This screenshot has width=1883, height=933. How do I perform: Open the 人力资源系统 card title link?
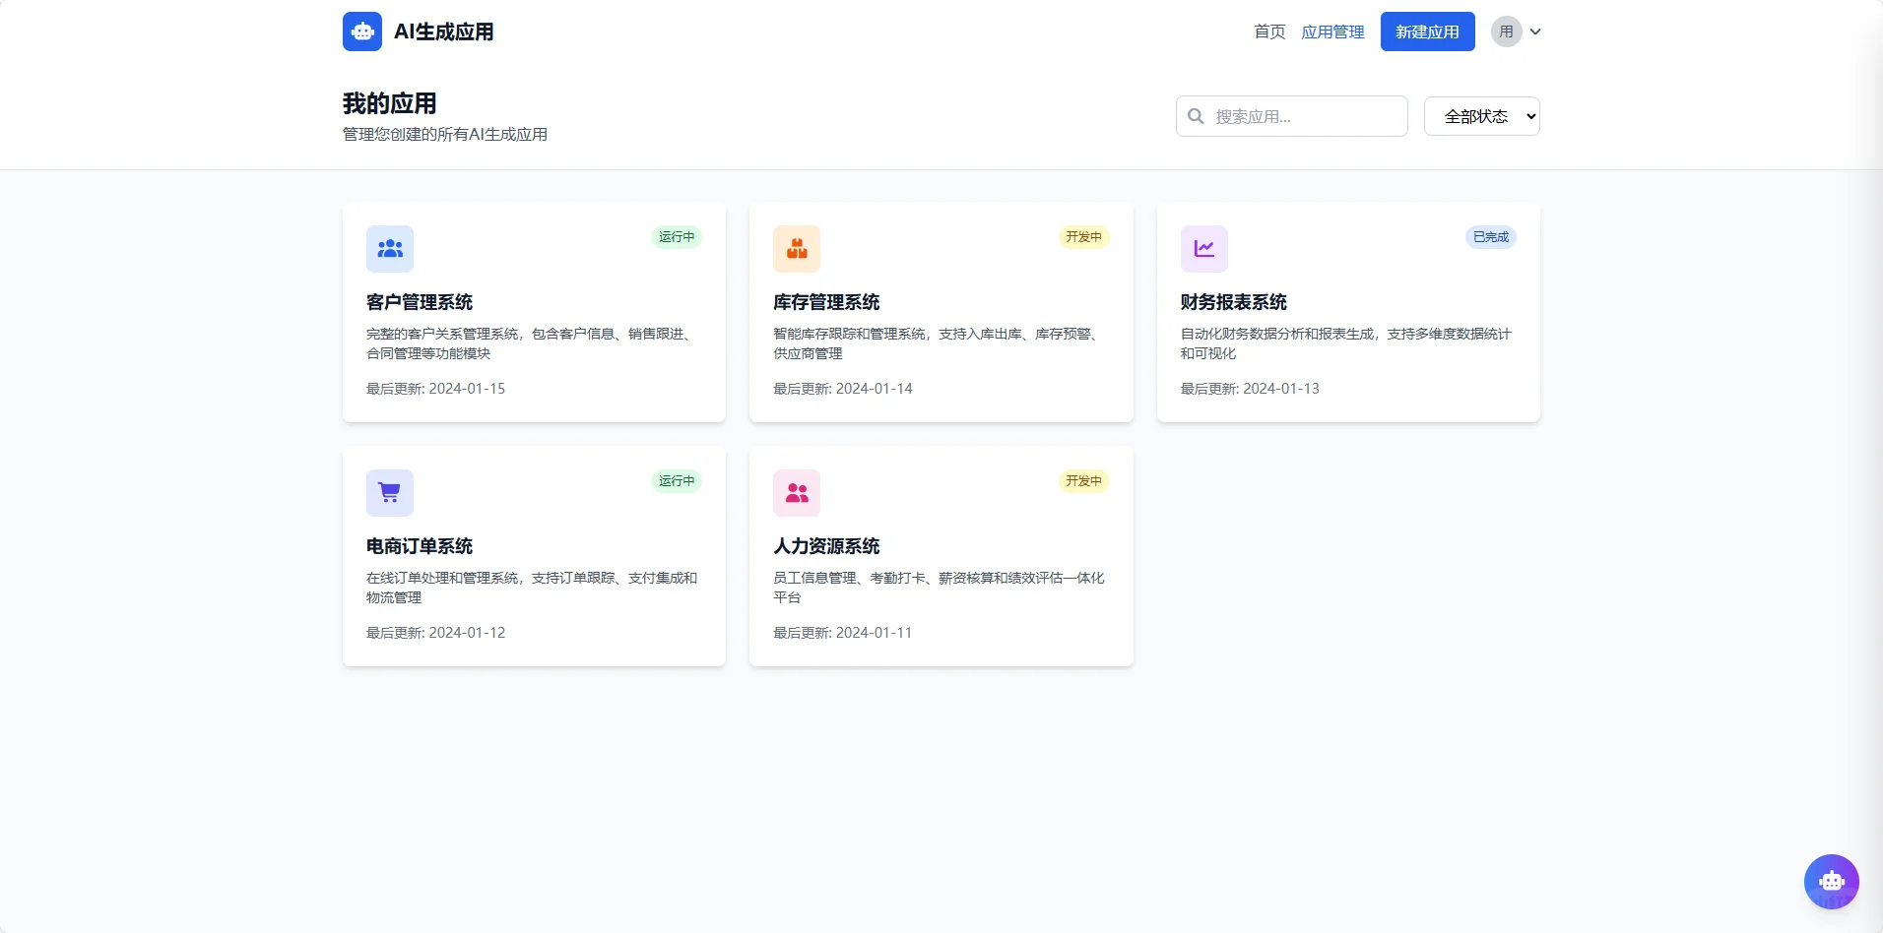826,546
